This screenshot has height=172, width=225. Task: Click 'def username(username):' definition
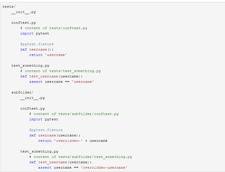tap(55, 135)
